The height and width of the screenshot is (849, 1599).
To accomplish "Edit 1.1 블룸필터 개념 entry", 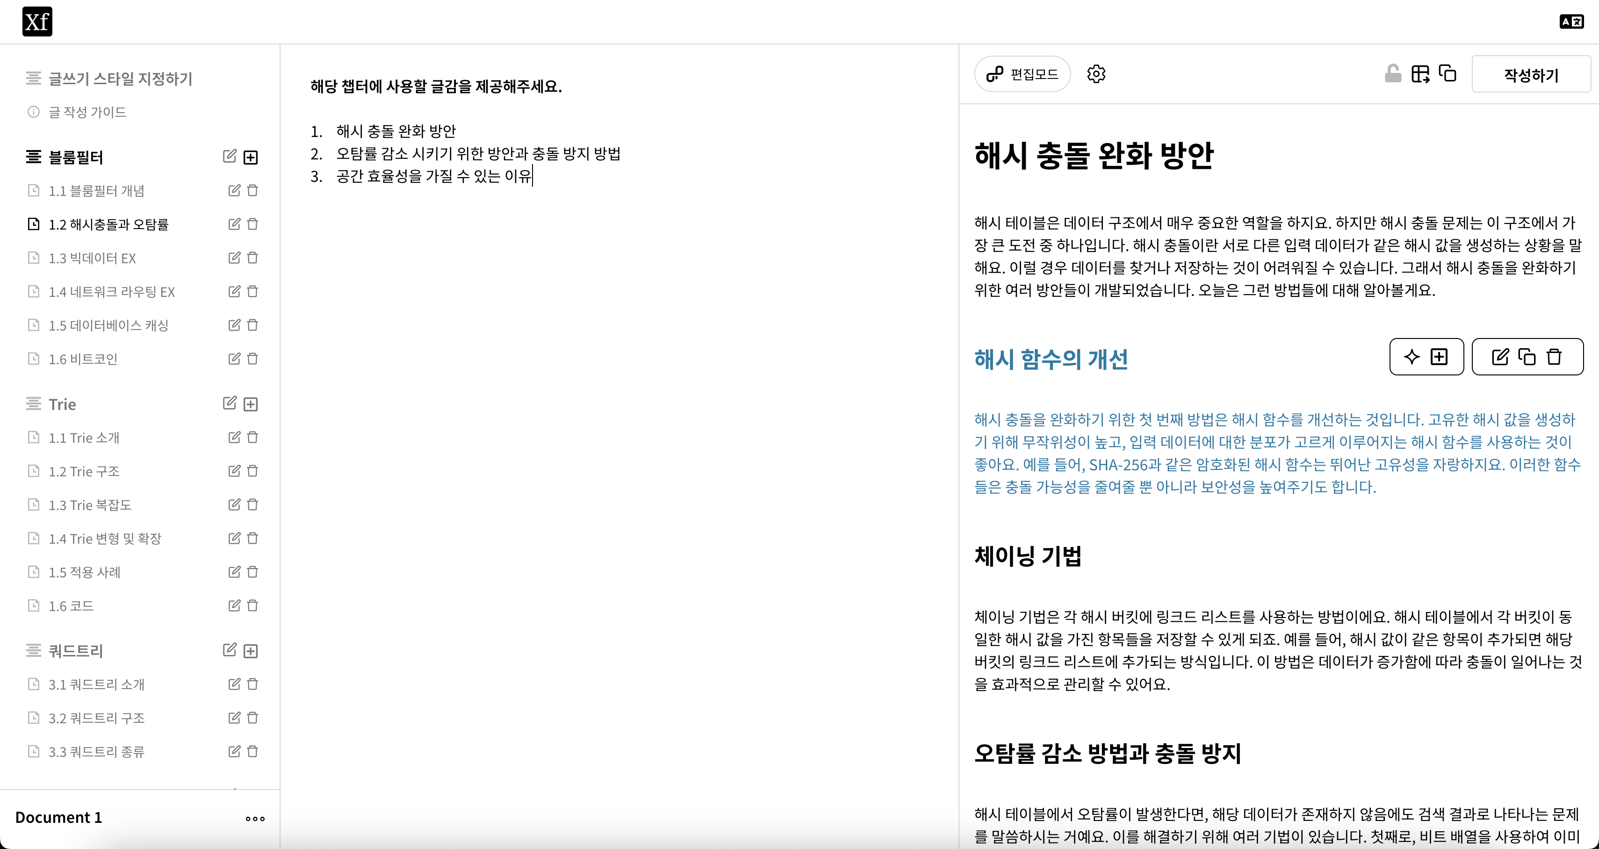I will pyautogui.click(x=234, y=191).
